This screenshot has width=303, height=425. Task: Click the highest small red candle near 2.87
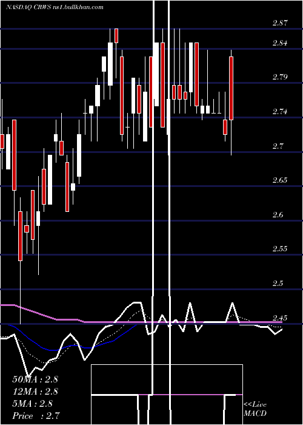tap(116, 35)
